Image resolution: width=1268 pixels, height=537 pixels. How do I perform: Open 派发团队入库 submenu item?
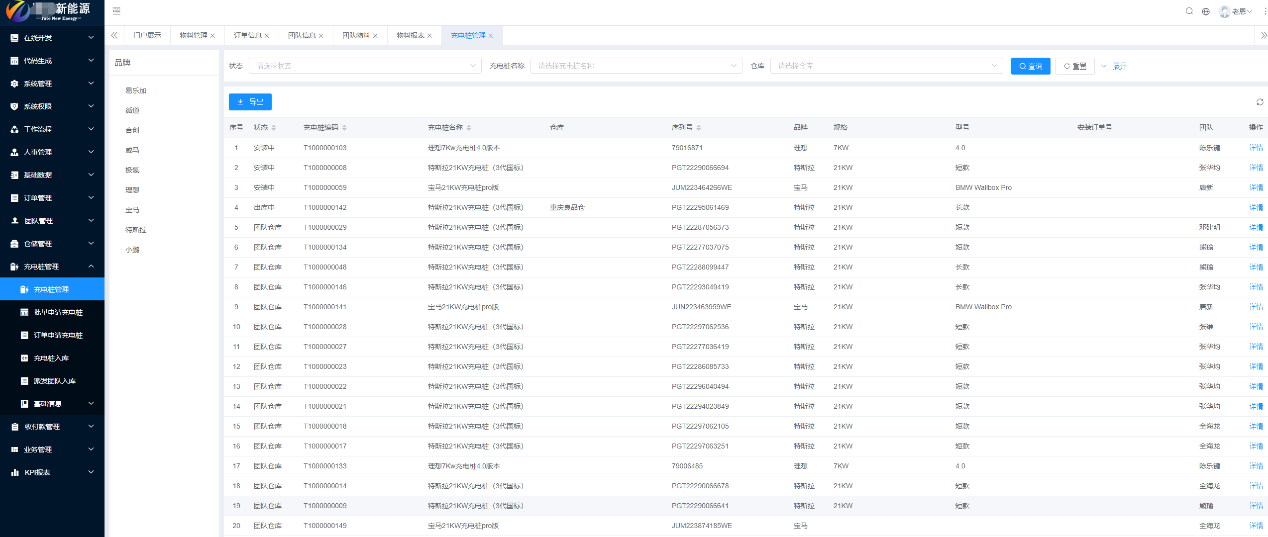coord(52,381)
